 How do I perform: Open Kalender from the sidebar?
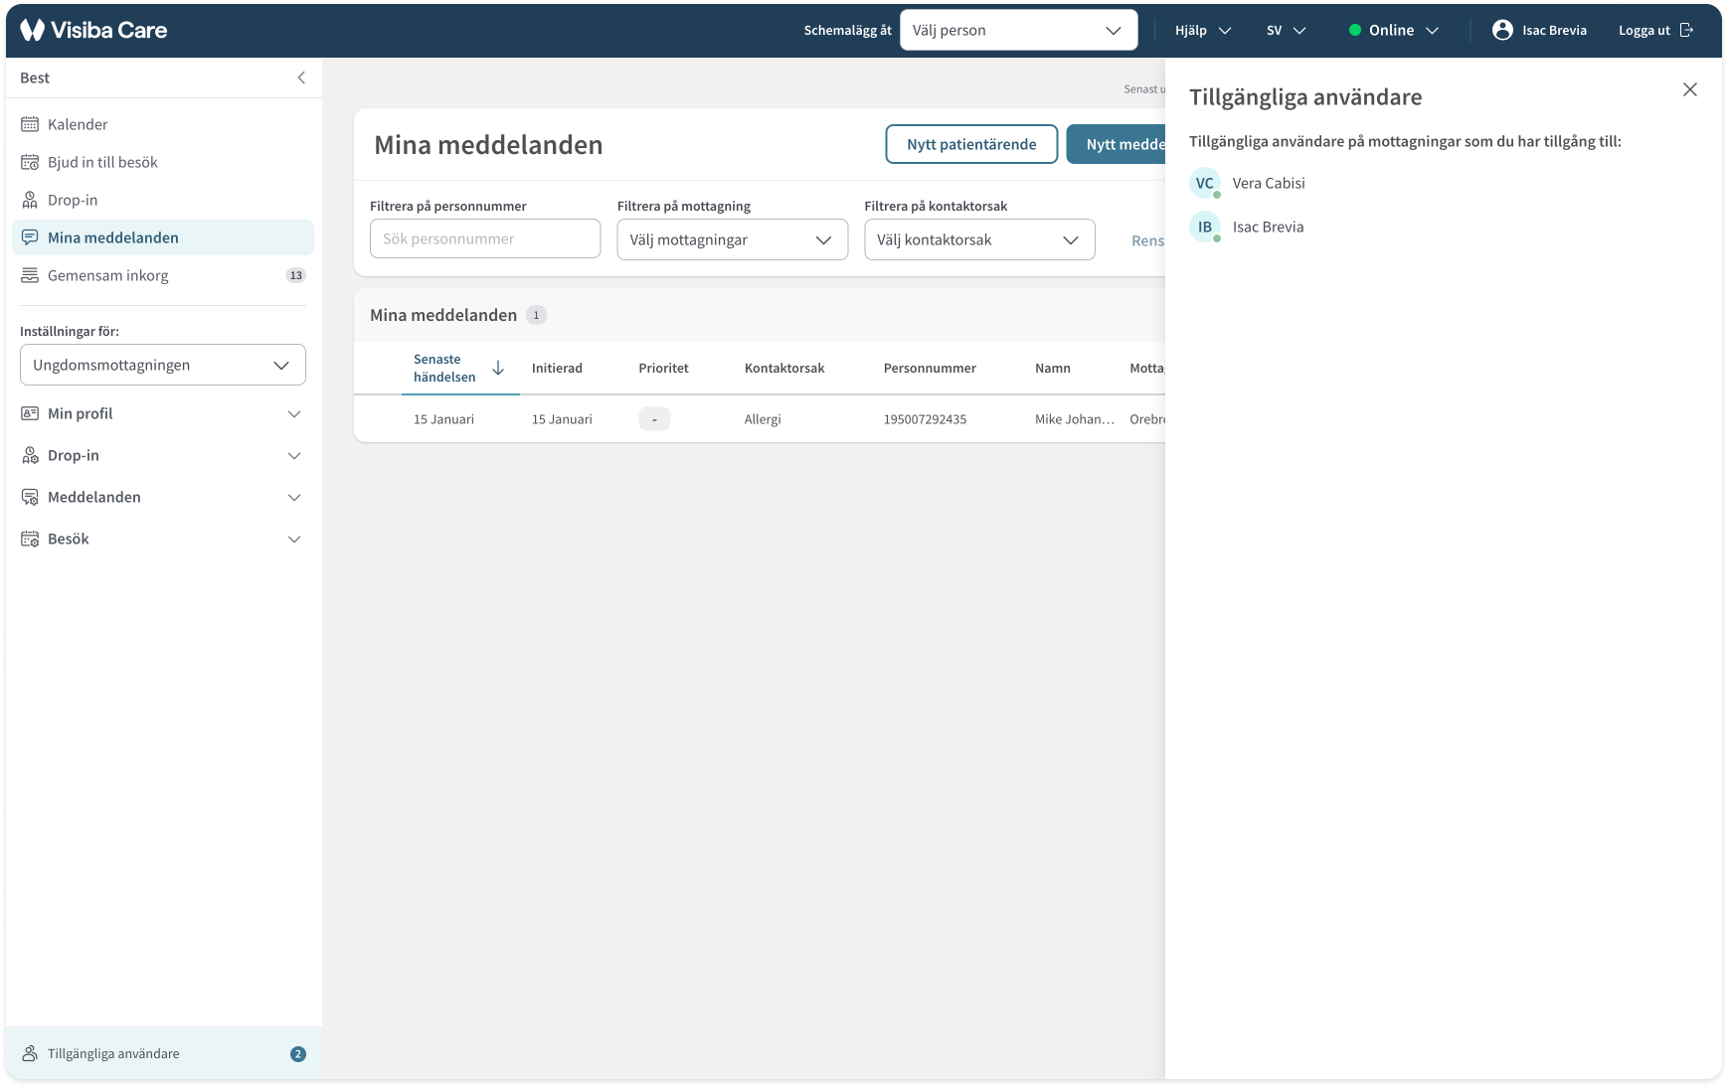(x=78, y=124)
